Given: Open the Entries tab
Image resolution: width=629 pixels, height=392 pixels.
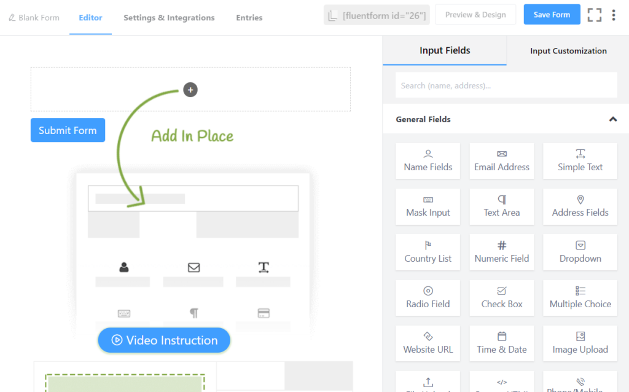Looking at the screenshot, I should point(249,18).
